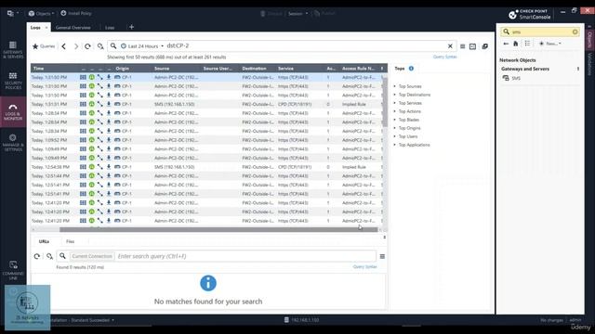Image resolution: width=595 pixels, height=334 pixels.
Task: Open Logs & Monitor view in sidebar
Action: pyautogui.click(x=13, y=111)
